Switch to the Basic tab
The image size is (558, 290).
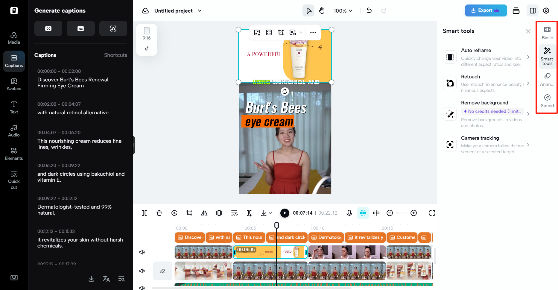coord(547,33)
